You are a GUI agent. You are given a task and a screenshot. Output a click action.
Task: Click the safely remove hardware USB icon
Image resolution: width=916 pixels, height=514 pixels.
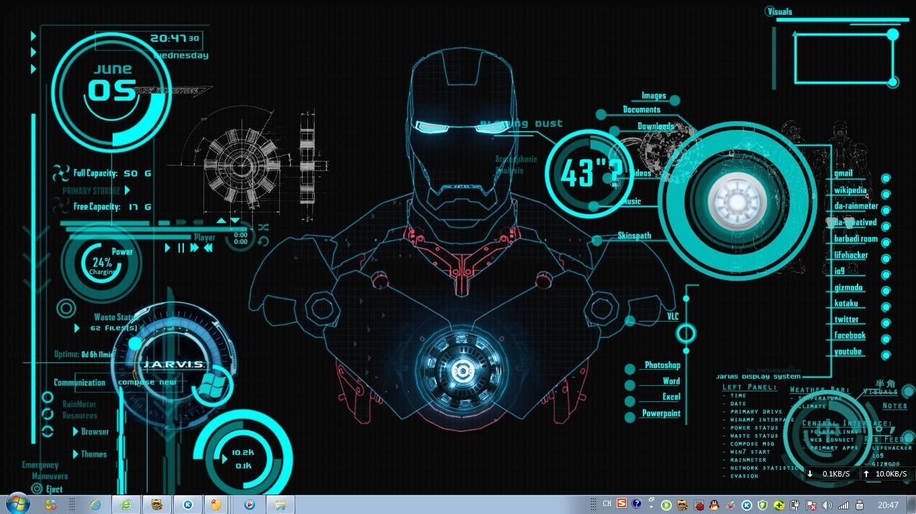[859, 505]
